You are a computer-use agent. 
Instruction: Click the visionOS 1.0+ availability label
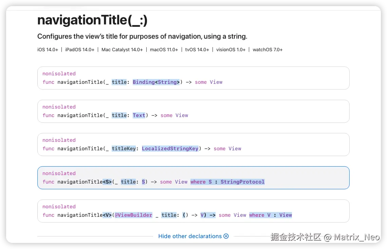pyautogui.click(x=231, y=50)
